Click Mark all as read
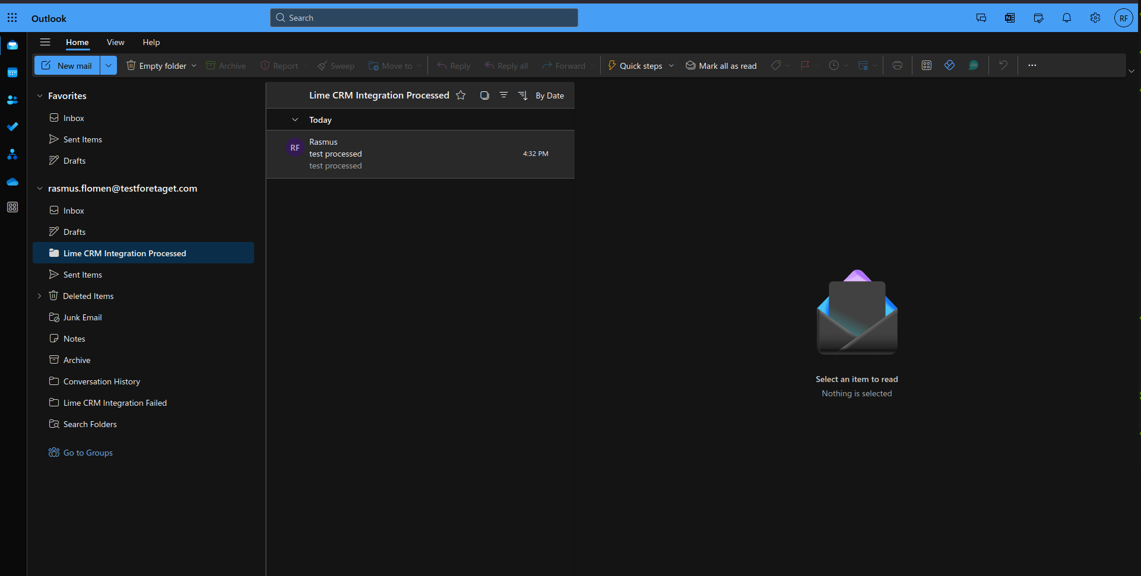 point(721,66)
